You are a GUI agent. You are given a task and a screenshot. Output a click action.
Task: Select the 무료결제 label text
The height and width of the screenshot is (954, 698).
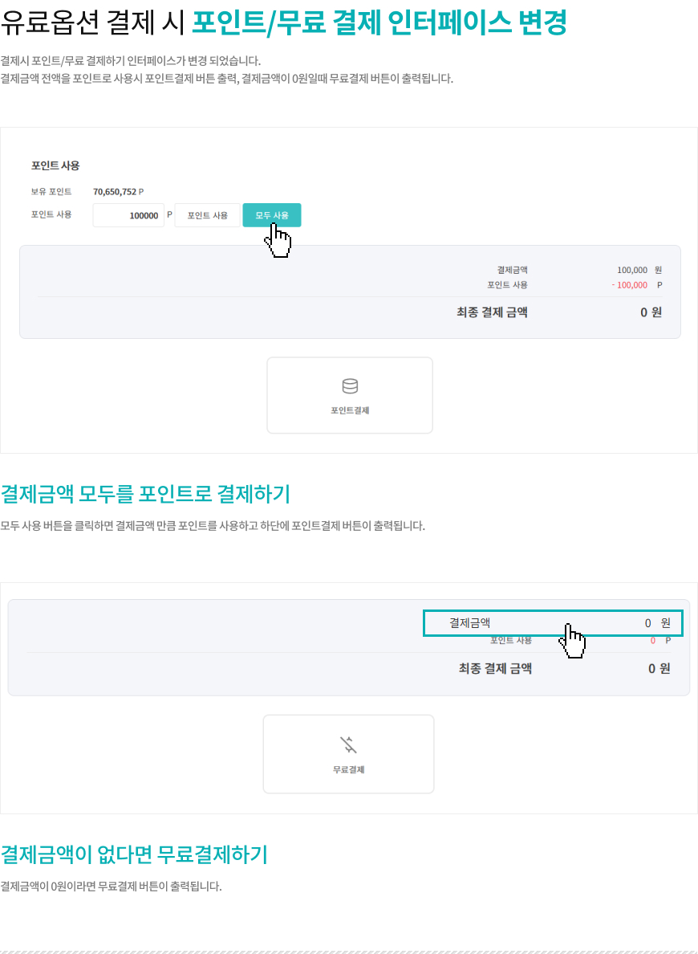tap(348, 769)
